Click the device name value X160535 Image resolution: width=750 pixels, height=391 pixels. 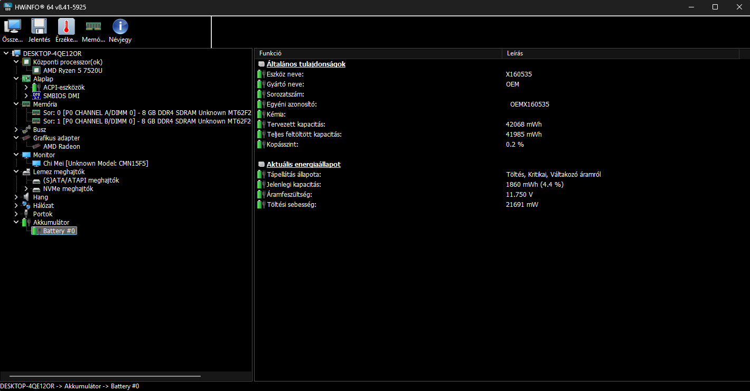519,74
